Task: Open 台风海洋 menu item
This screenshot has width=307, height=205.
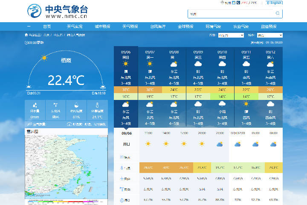Action: click(158, 26)
